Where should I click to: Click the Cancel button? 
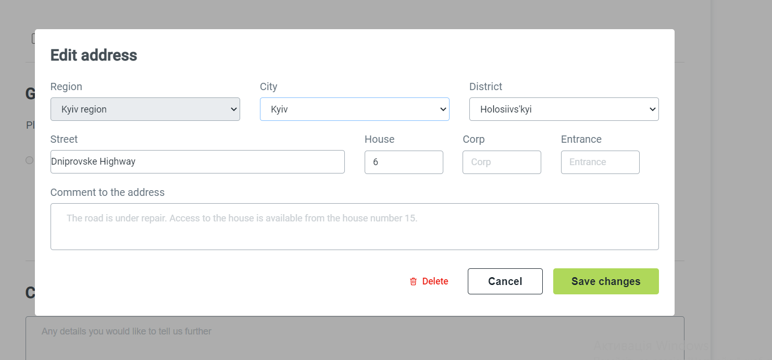(x=505, y=281)
